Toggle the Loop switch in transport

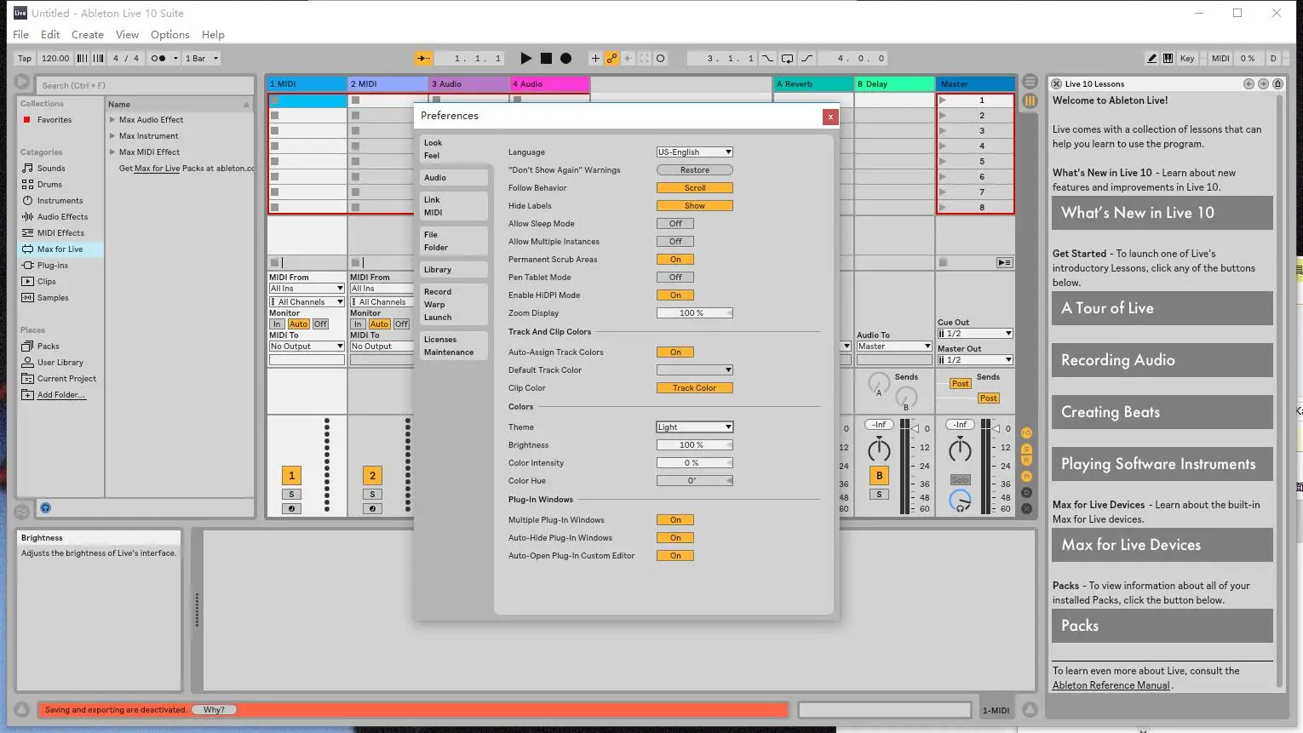[787, 58]
